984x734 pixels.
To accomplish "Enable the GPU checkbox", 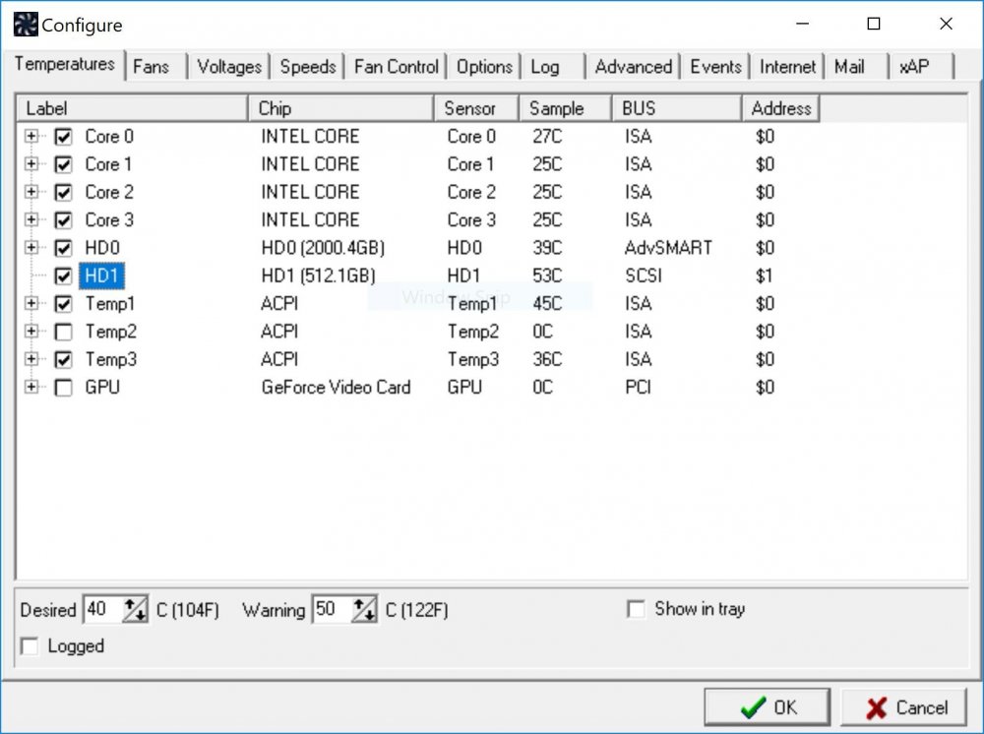I will pyautogui.click(x=63, y=388).
